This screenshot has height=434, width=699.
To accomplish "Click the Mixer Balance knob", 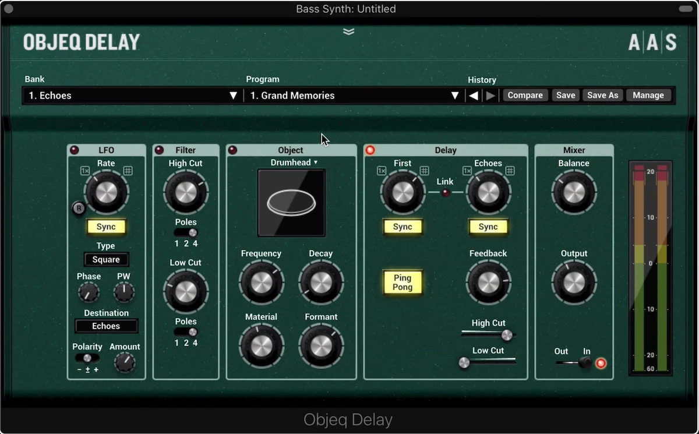I will 574,193.
